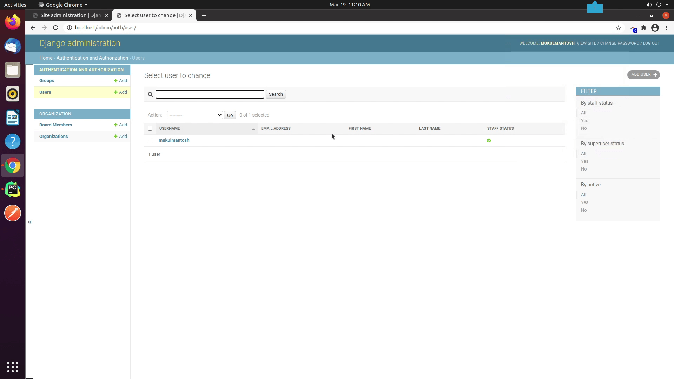The image size is (674, 379).
Task: Click Go button to execute action
Action: (230, 115)
